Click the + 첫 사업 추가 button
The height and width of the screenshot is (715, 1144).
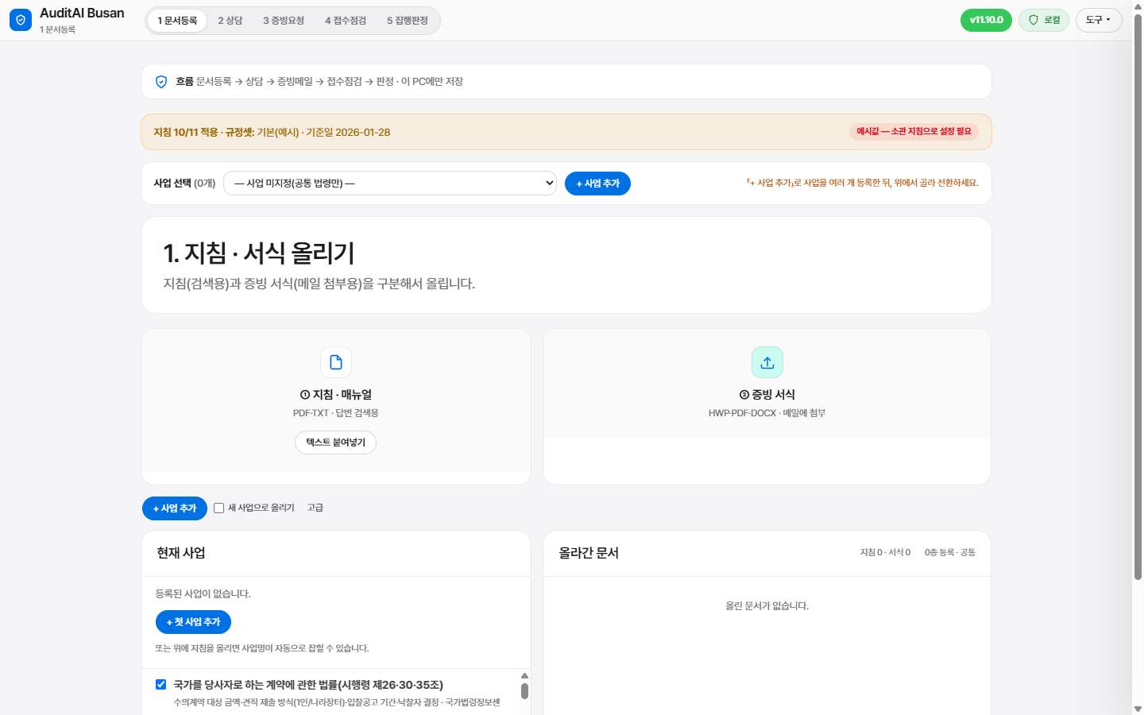tap(193, 622)
